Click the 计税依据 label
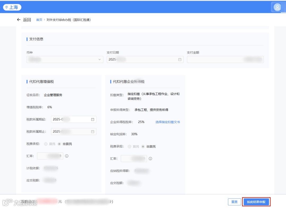Image resolution: width=286 pixels, height=208 pixels. 33,168
